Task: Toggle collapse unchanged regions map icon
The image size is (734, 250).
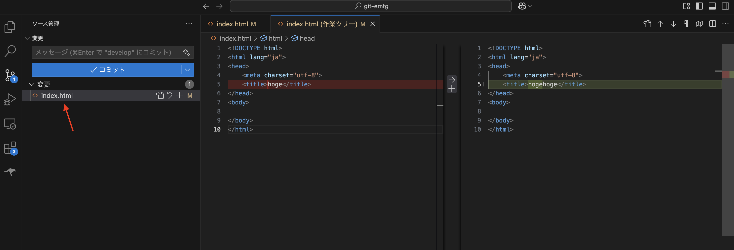Action: [x=699, y=24]
